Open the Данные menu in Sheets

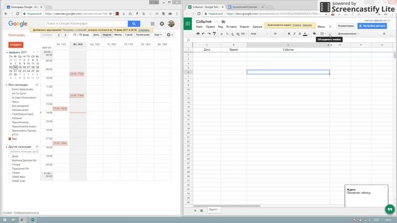(x=257, y=27)
